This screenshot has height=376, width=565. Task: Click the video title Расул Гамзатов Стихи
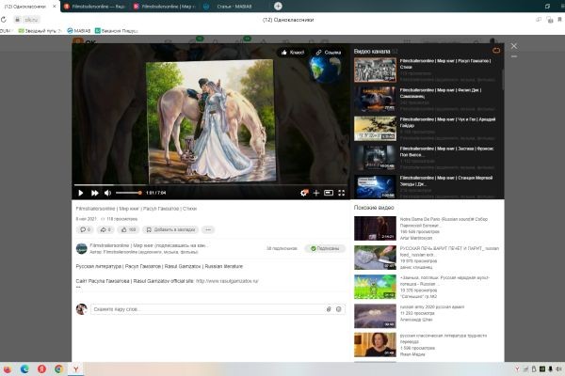137,209
